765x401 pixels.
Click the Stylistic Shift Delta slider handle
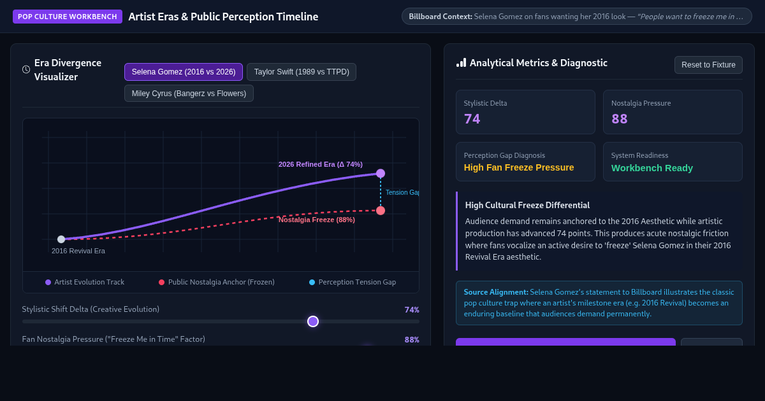[x=313, y=321]
